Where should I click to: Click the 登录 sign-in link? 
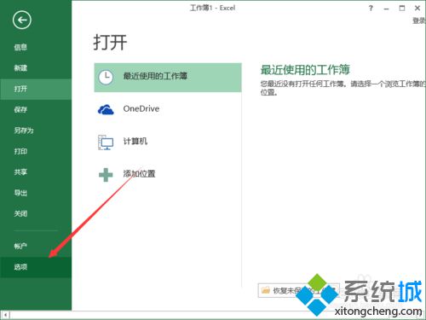419,20
